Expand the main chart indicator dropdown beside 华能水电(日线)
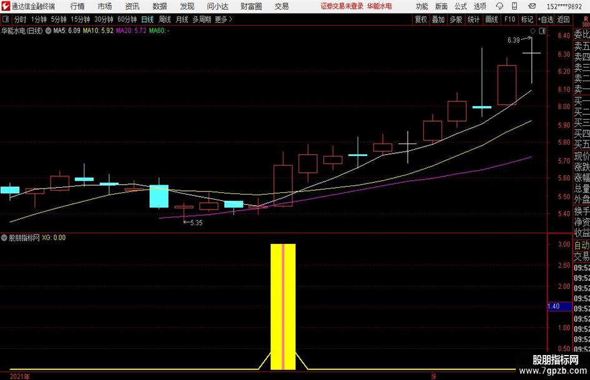590x380 pixels. click(48, 31)
